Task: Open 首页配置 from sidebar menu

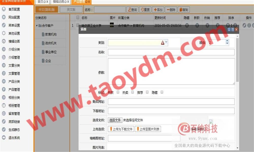Action: tap(14, 9)
